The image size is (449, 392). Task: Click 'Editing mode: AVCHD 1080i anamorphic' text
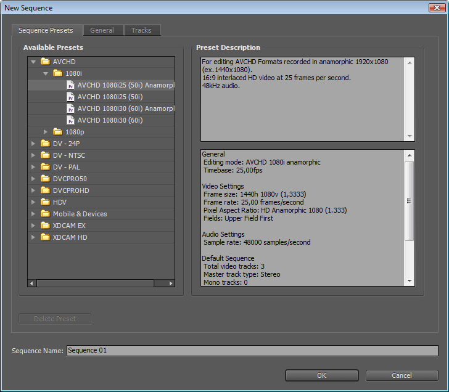262,162
